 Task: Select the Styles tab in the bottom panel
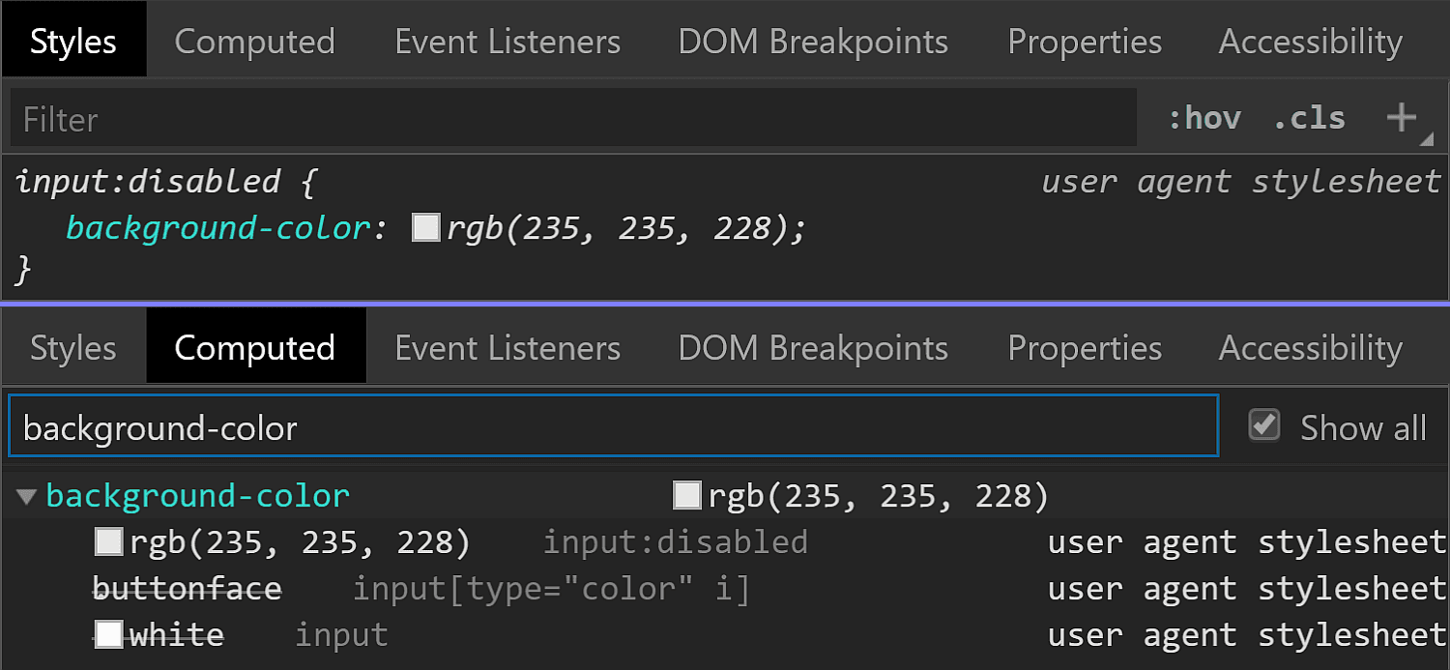pos(73,348)
